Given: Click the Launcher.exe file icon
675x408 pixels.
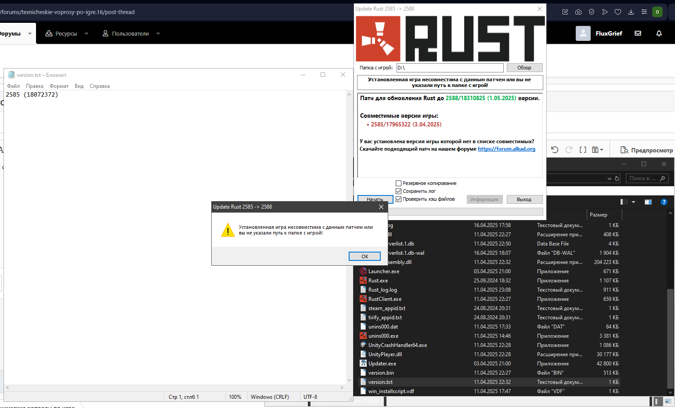Looking at the screenshot, I should pos(363,271).
